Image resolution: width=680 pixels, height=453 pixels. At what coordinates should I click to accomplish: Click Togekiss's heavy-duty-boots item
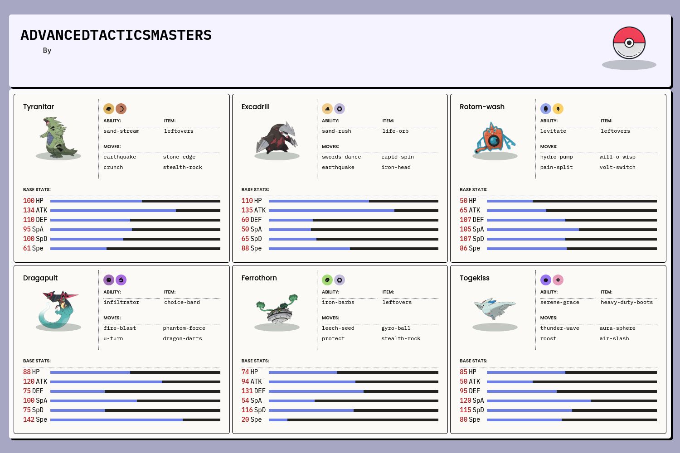pos(627,302)
